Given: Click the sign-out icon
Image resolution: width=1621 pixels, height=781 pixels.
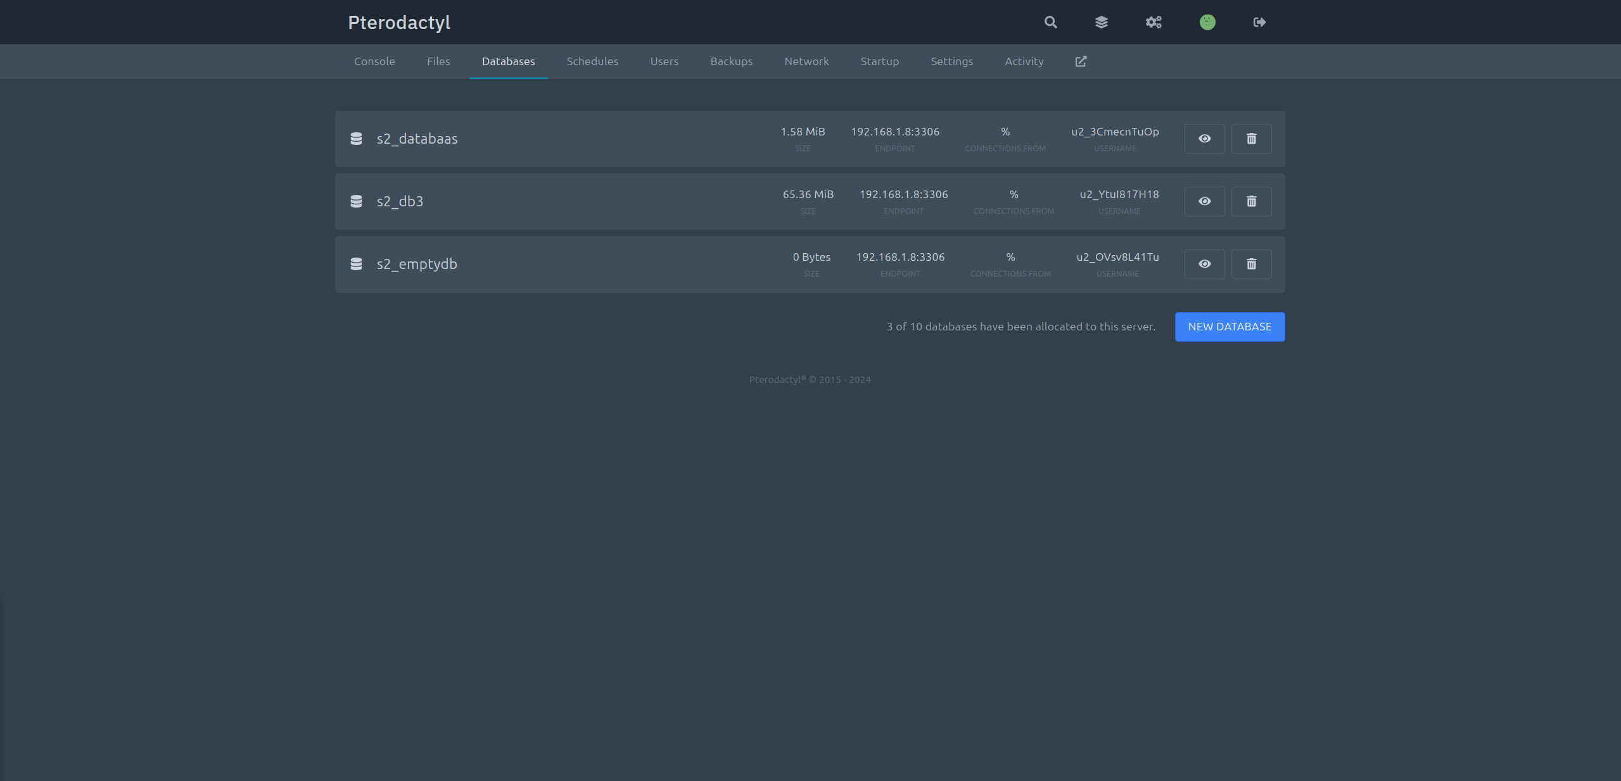Looking at the screenshot, I should (1259, 22).
